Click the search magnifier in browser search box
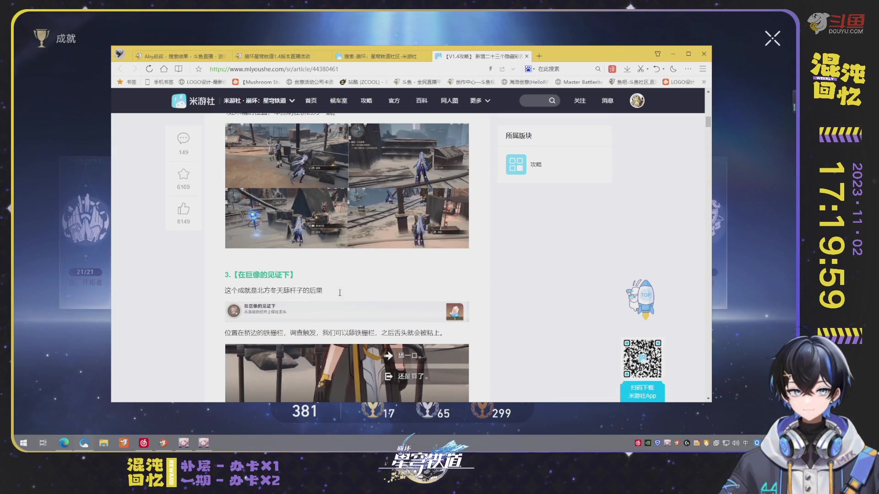 click(x=598, y=69)
